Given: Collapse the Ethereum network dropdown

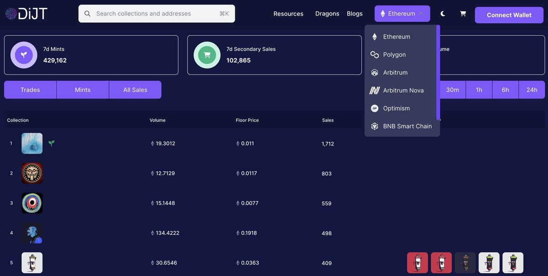Looking at the screenshot, I should point(402,14).
